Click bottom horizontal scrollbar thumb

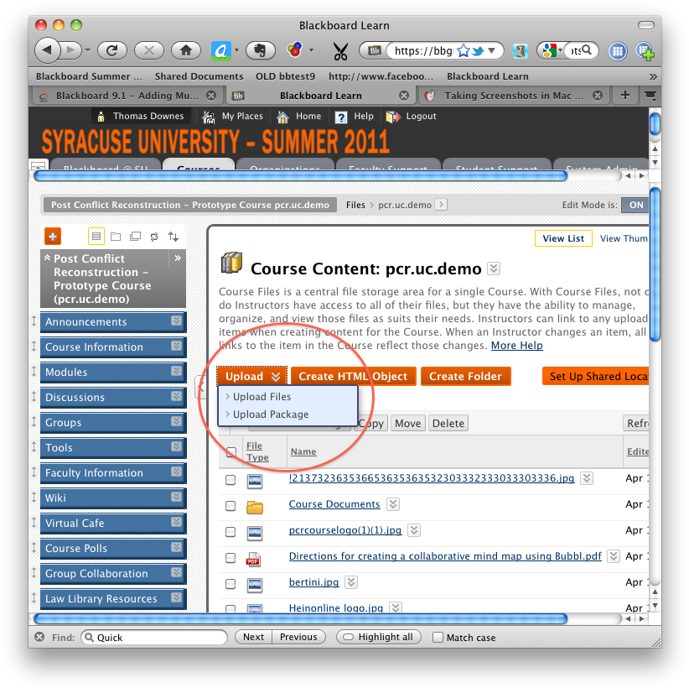[301, 618]
